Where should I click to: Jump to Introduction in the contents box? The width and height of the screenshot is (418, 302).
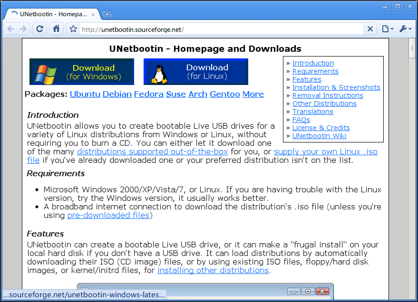pyautogui.click(x=313, y=63)
